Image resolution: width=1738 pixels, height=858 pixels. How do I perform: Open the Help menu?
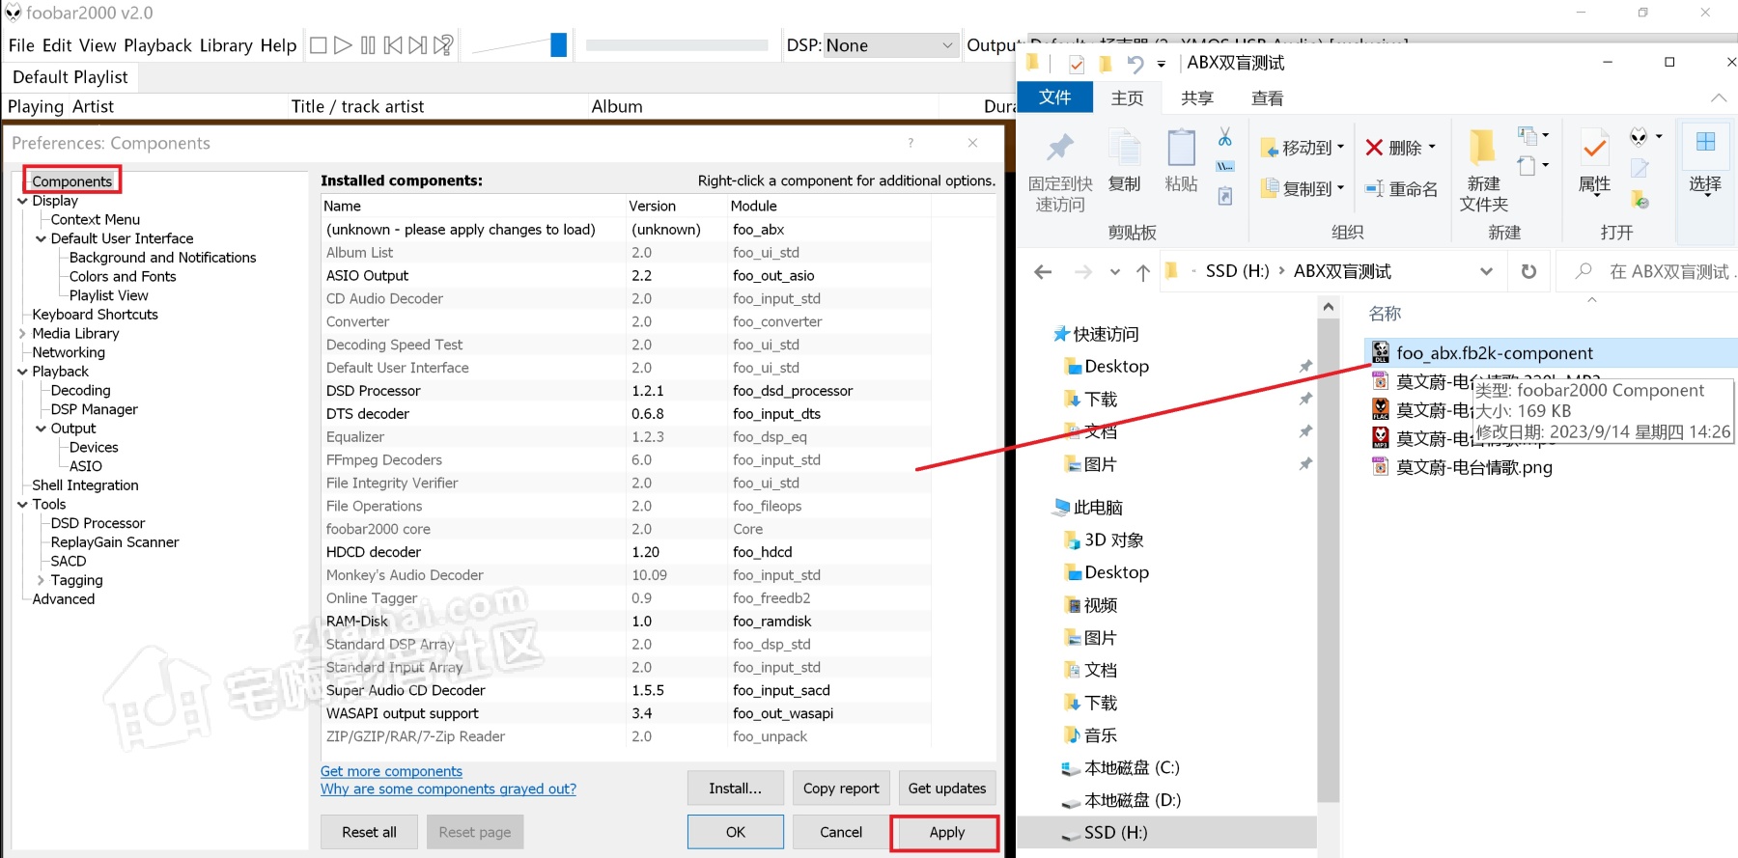(278, 45)
